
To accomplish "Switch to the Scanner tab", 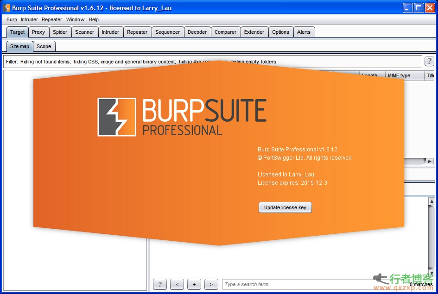I will tap(85, 32).
